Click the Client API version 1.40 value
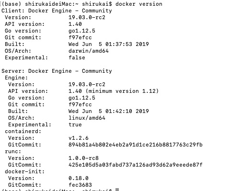Image resolution: width=230 pixels, height=191 pixels. 75,24
